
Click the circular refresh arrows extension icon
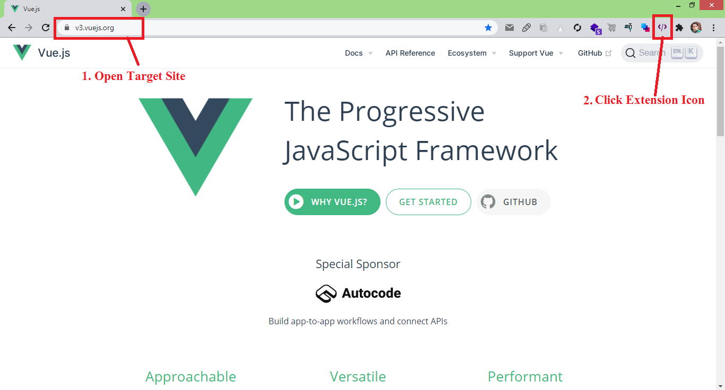(577, 28)
